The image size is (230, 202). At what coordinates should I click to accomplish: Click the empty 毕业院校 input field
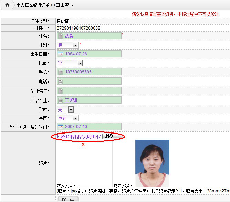pyautogui.click(x=89, y=91)
